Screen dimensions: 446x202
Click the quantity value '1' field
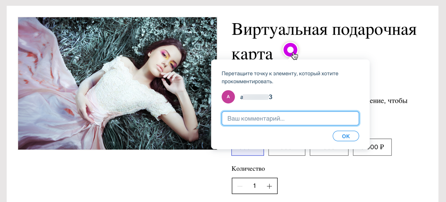255,186
